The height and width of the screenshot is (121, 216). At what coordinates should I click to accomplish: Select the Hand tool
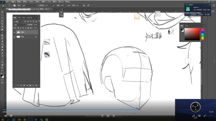click(2, 65)
